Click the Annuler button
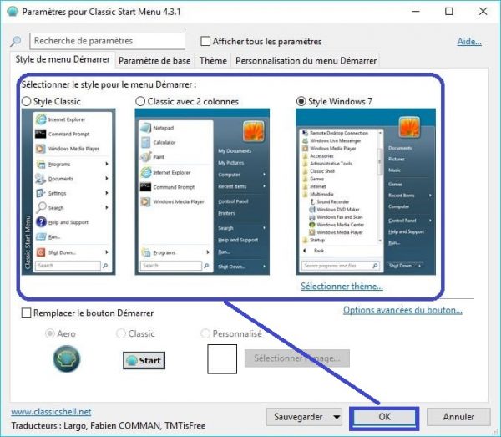The height and width of the screenshot is (437, 501). pos(458,417)
